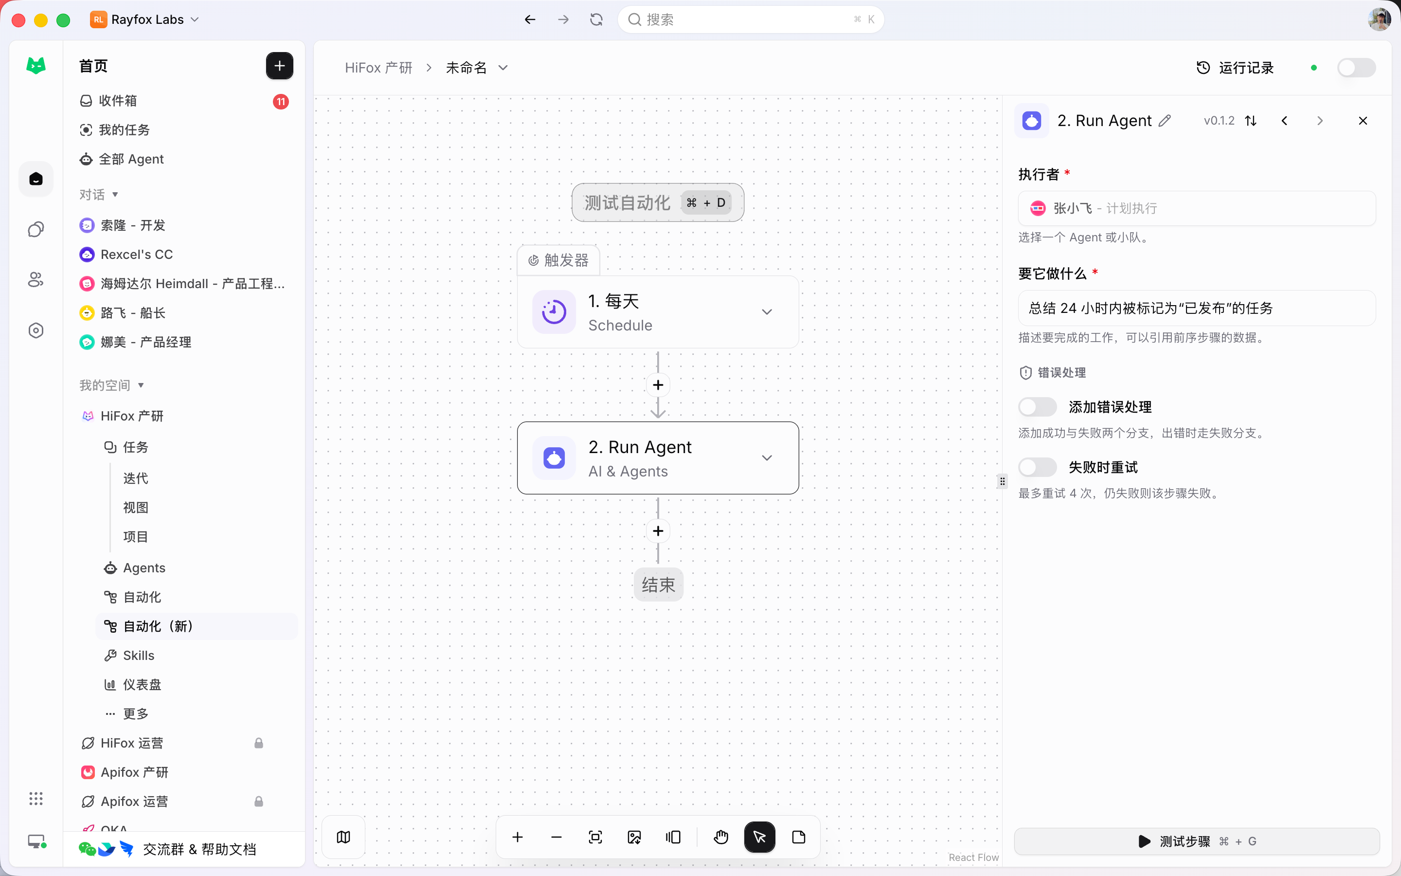This screenshot has width=1401, height=876.
Task: Focus the 搜索 search field
Action: [x=750, y=19]
